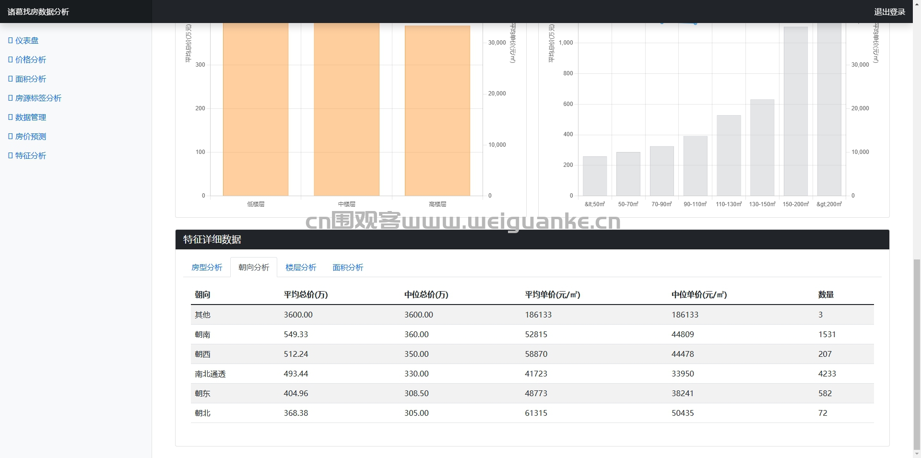
Task: Click the 平均总价(万) column header
Action: (x=306, y=295)
